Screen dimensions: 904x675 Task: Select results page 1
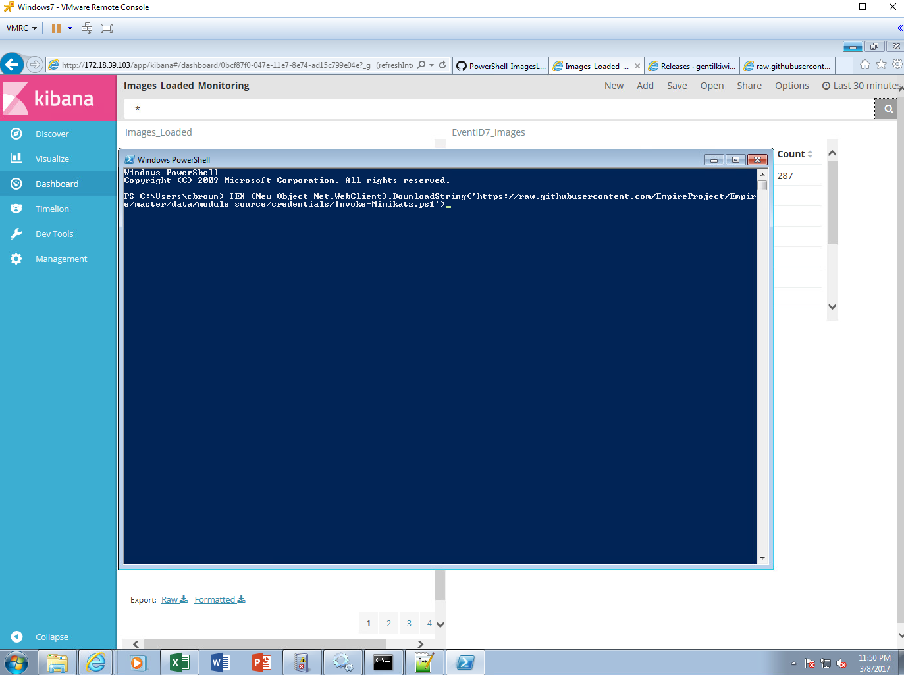click(368, 623)
